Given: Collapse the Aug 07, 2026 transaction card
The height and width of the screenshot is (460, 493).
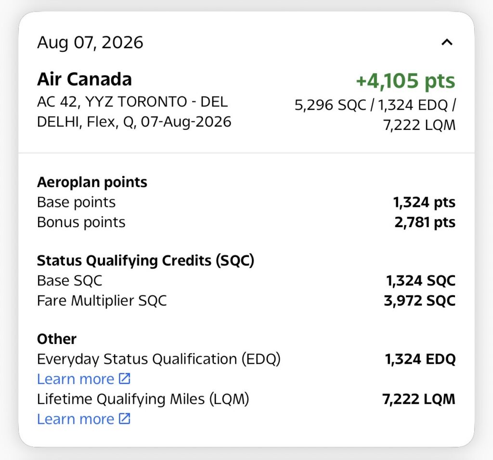Looking at the screenshot, I should 447,42.
